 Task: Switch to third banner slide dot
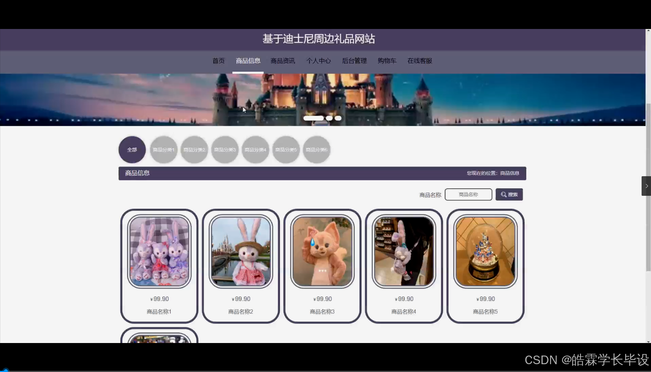(338, 118)
